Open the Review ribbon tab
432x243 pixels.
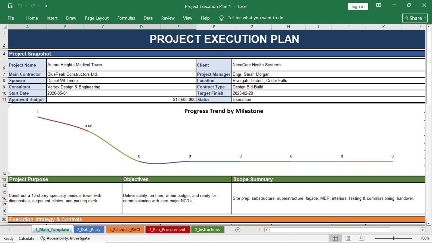(x=168, y=18)
